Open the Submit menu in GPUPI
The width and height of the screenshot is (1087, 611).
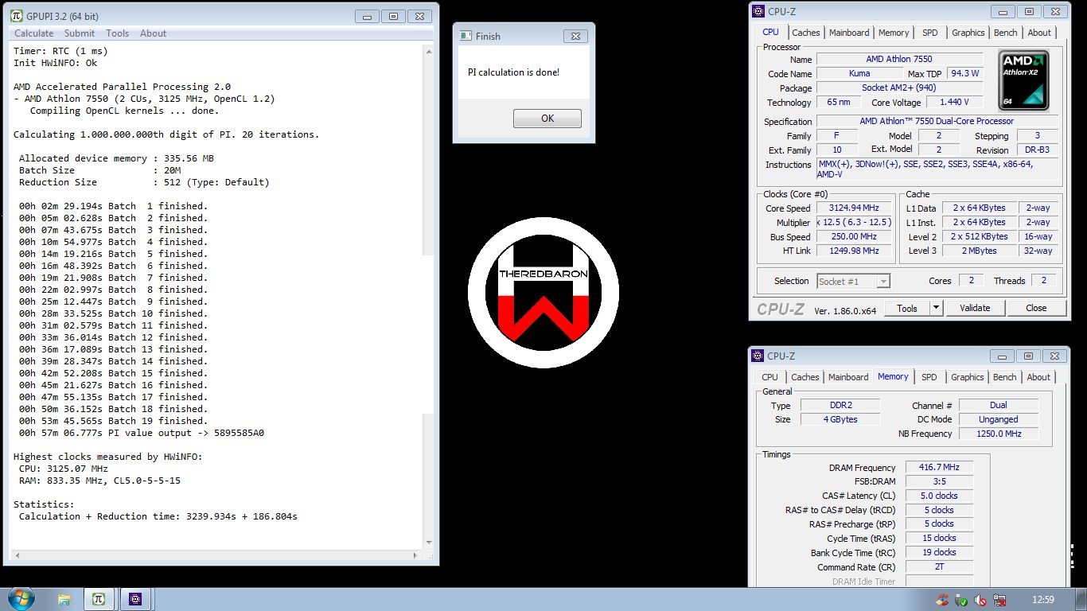[x=80, y=33]
